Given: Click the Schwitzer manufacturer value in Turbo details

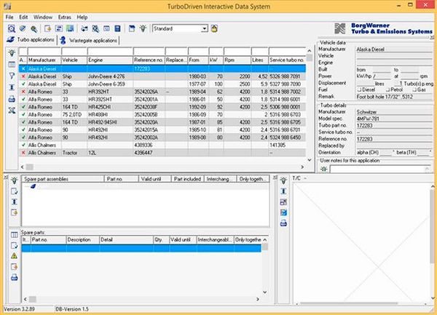Looking at the screenshot, I should [394, 112].
